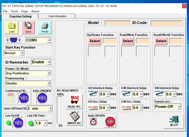
Task: Open U/D Acc. Delay value dropdown
Action: click(108, 108)
